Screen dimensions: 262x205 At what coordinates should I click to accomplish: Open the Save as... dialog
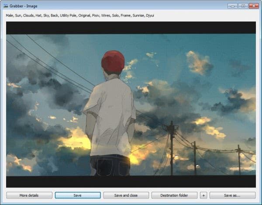pyautogui.click(x=232, y=195)
